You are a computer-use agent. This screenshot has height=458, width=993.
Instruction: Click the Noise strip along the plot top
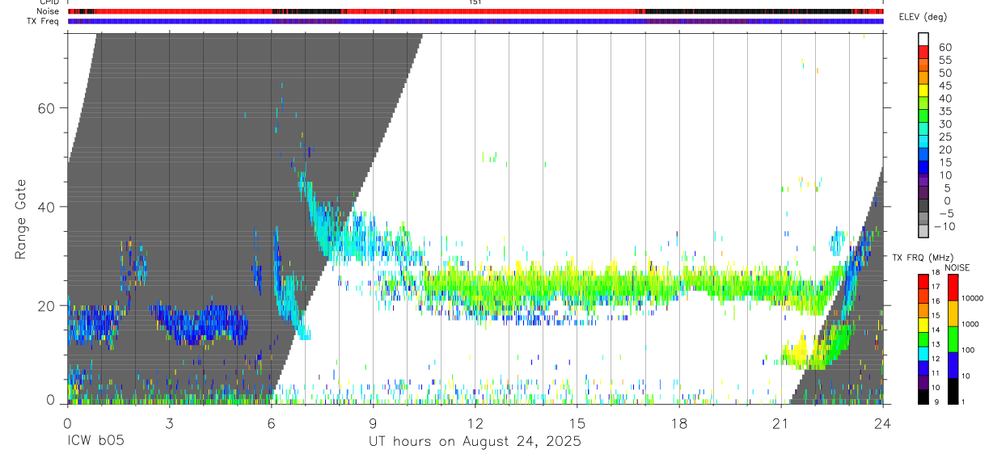pos(475,11)
